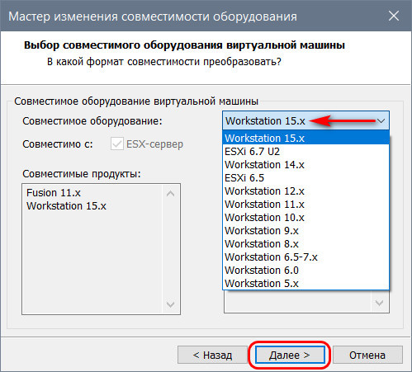Select Fusion 11.x in compatible products
Screen dimensions: 412x372
pos(54,192)
